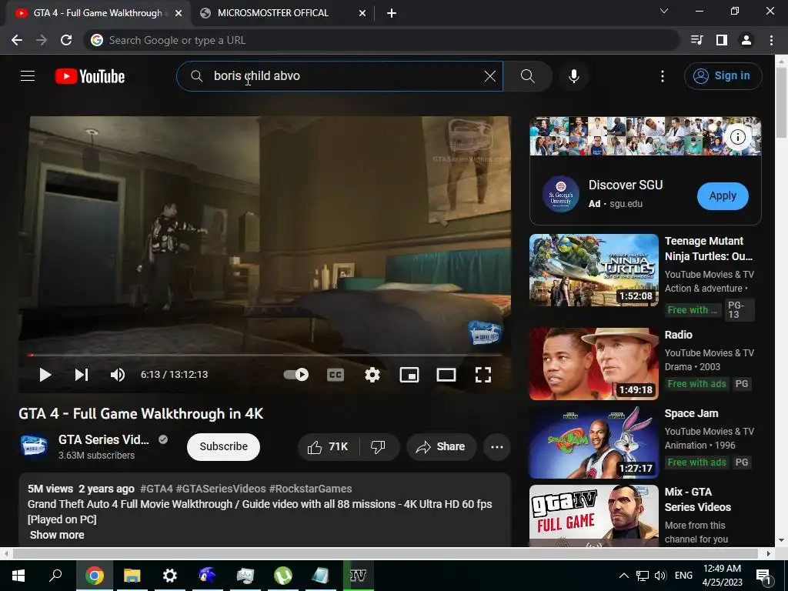The width and height of the screenshot is (788, 591).
Task: Open File Explorer from taskbar
Action: click(132, 575)
